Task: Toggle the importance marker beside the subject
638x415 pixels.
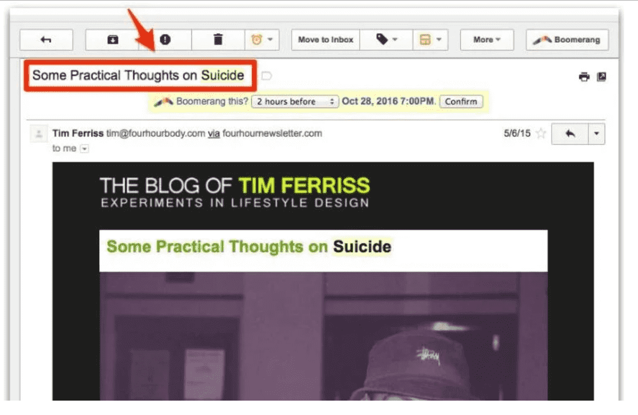Action: 266,75
